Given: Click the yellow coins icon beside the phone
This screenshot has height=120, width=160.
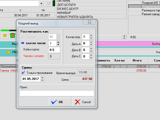Looking at the screenshot, I should click(x=5, y=36).
